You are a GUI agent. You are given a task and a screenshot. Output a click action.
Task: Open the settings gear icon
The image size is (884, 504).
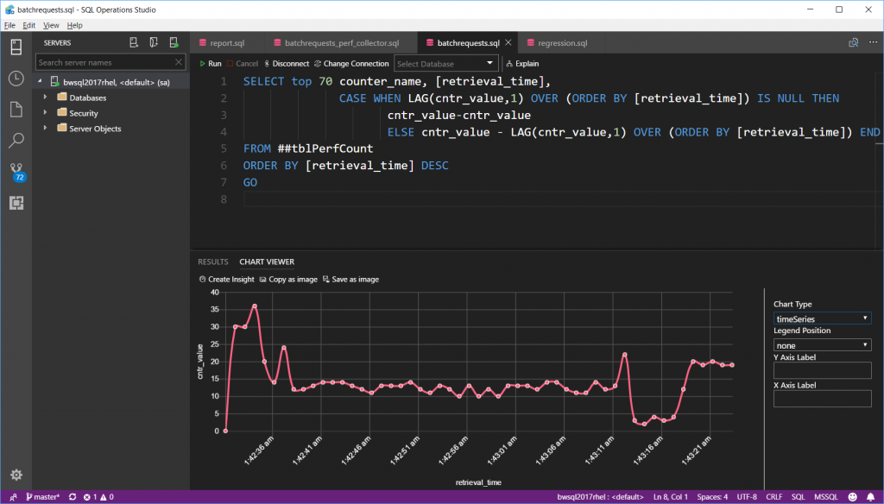coord(16,474)
